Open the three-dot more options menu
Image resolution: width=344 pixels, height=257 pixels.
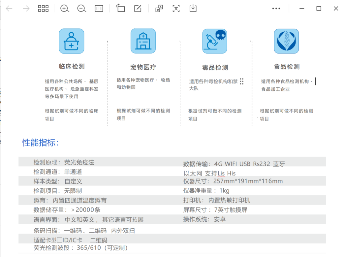click(x=276, y=9)
